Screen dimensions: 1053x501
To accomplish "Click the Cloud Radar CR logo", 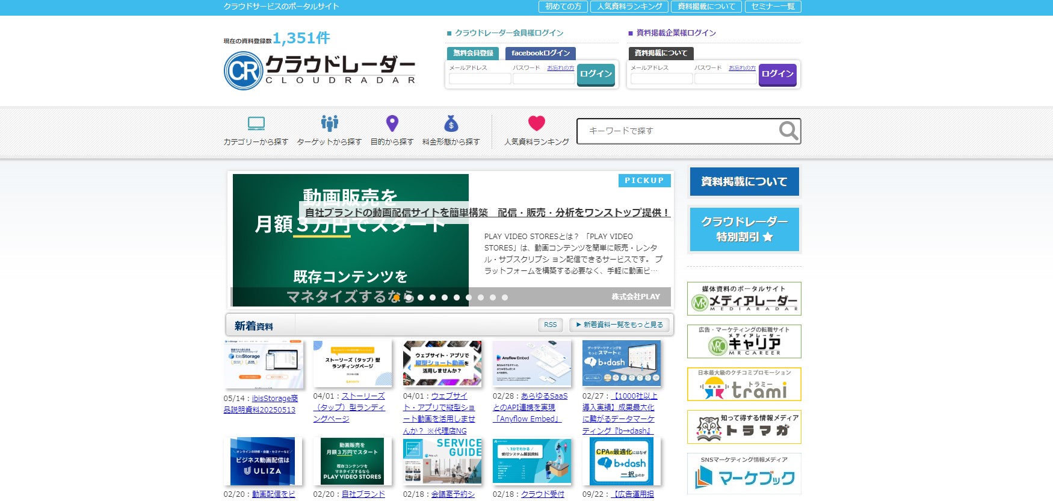I will tap(320, 70).
